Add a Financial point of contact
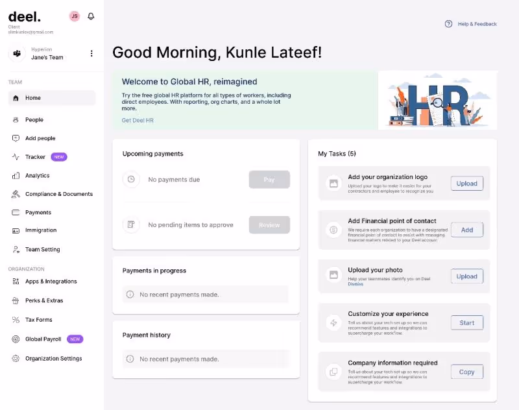This screenshot has width=519, height=410. (x=466, y=230)
